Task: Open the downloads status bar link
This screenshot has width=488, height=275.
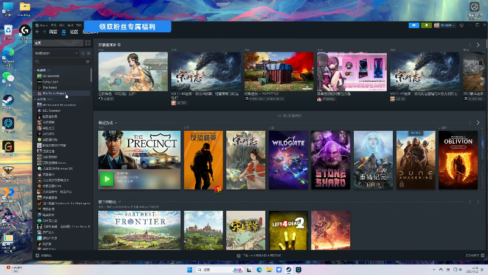Action: click(259, 255)
